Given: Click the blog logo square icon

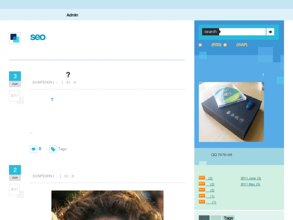Looking at the screenshot, I should pyautogui.click(x=15, y=38).
